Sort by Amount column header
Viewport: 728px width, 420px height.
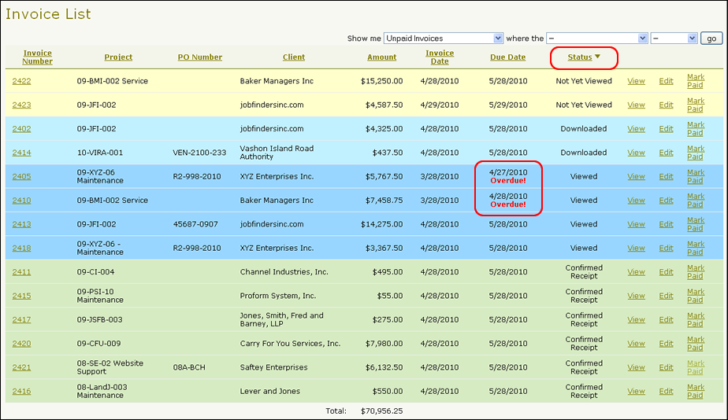click(381, 57)
